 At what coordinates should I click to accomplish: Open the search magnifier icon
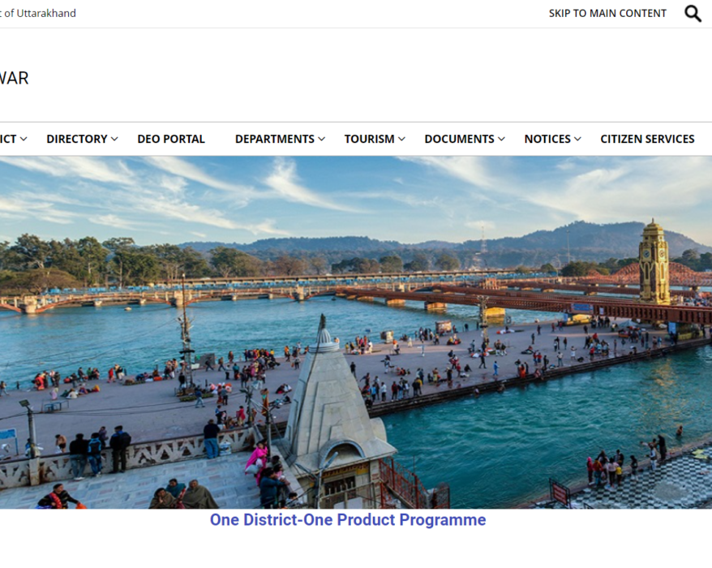click(693, 14)
